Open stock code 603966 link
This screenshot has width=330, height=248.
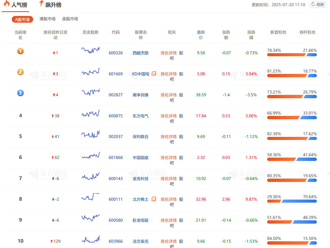116,241
